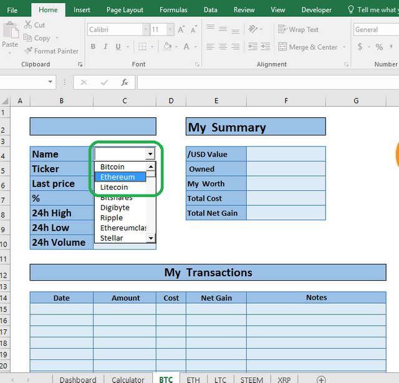Add a new sheet with plus button
The height and width of the screenshot is (383, 399).
[321, 379]
